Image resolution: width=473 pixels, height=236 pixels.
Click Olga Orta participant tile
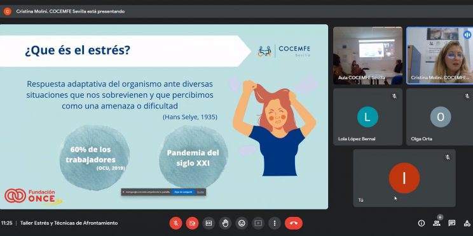tap(439, 117)
